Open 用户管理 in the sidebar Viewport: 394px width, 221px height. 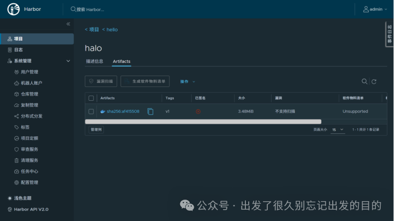[29, 72]
